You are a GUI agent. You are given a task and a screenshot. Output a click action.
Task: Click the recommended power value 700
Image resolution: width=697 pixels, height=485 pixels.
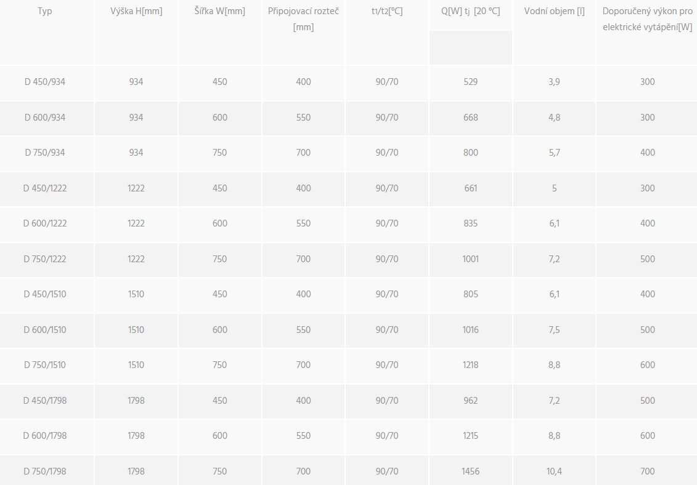(647, 471)
